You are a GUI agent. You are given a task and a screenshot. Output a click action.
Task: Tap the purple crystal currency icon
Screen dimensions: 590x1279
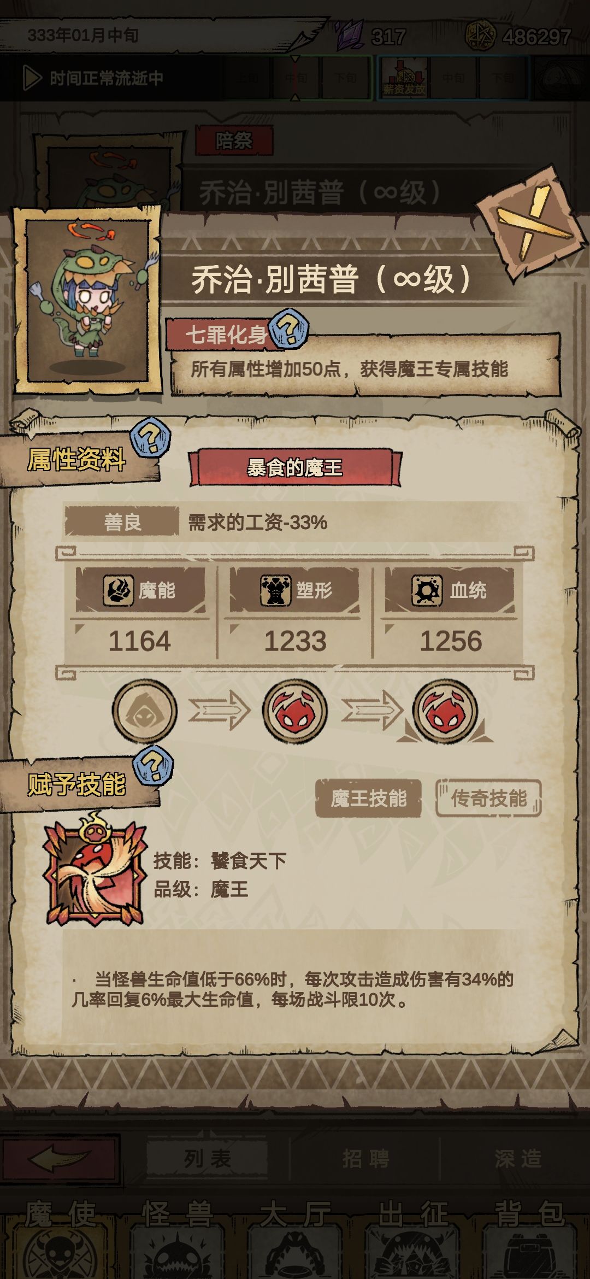350,36
